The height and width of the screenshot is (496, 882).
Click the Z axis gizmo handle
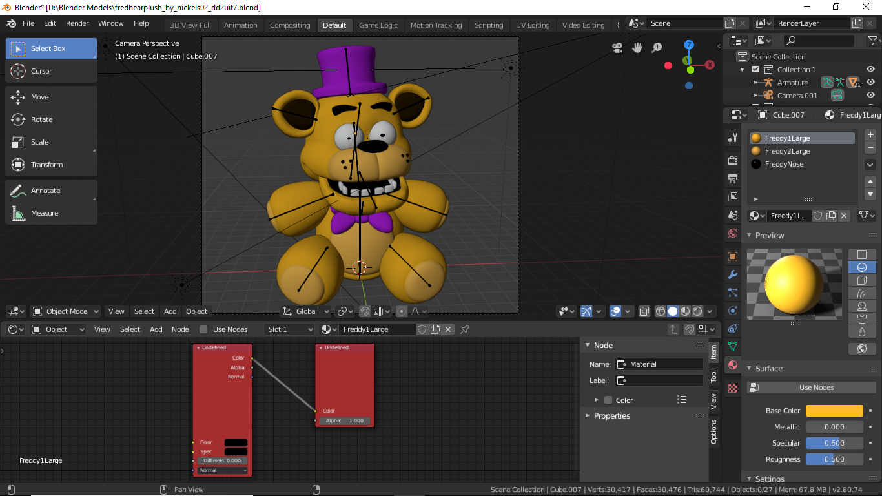click(x=689, y=45)
